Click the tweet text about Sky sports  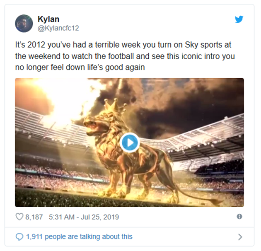125,56
